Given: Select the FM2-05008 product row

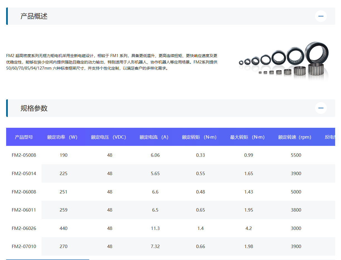Looking at the screenshot, I should pyautogui.click(x=24, y=155).
